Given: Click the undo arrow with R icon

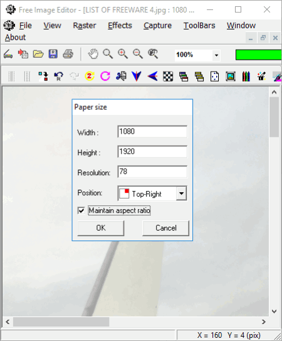Looking at the screenshot, I should coord(58,77).
